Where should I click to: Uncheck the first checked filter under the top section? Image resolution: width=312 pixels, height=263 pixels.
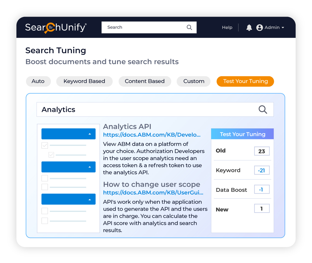click(45, 145)
